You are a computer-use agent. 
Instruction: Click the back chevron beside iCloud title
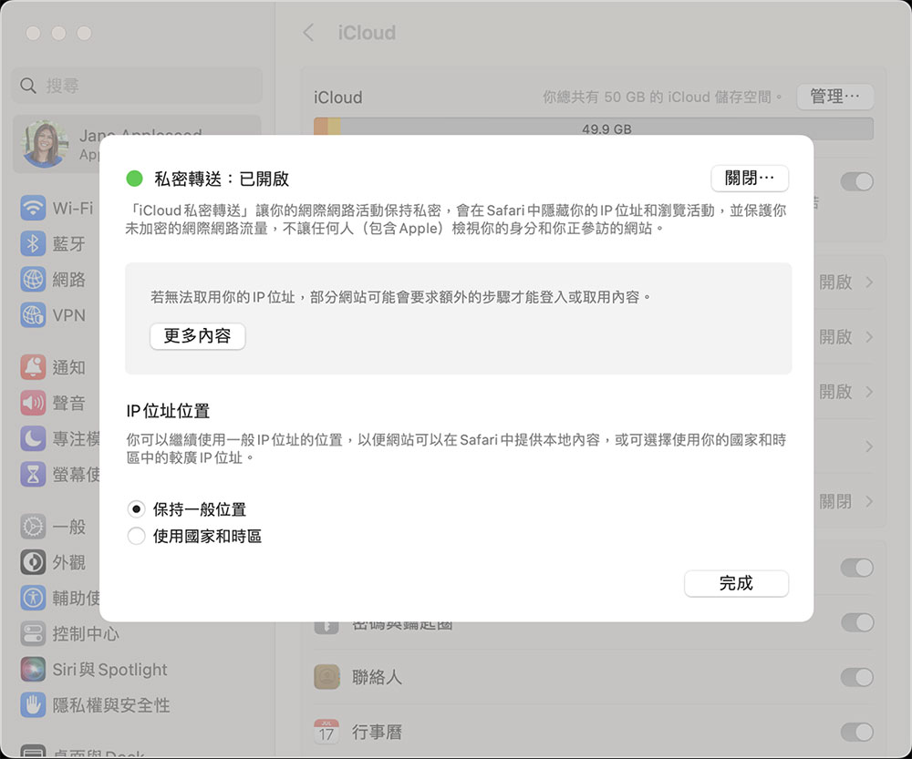tap(308, 33)
